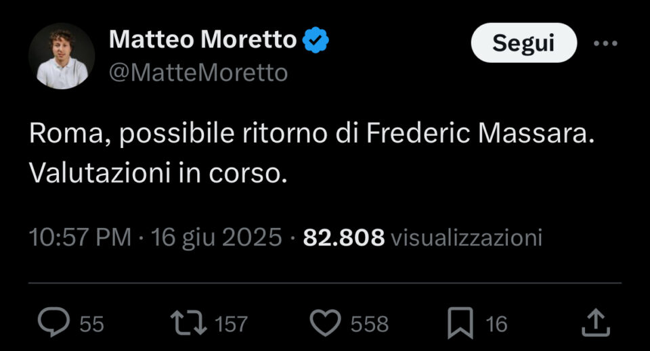
Task: Click the 'Valutazioni in corso.' text line
Action: [x=158, y=172]
